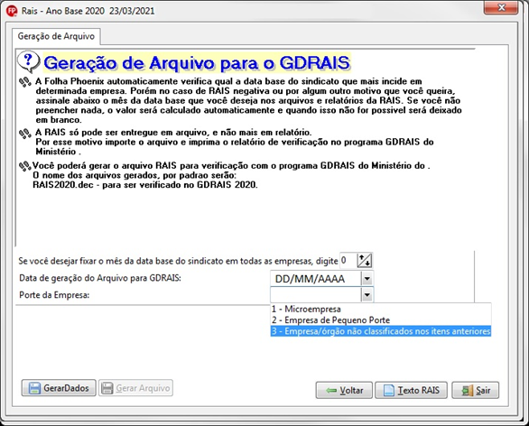Switch to the Geração de Arquivo tab
The height and width of the screenshot is (426, 529).
point(56,36)
